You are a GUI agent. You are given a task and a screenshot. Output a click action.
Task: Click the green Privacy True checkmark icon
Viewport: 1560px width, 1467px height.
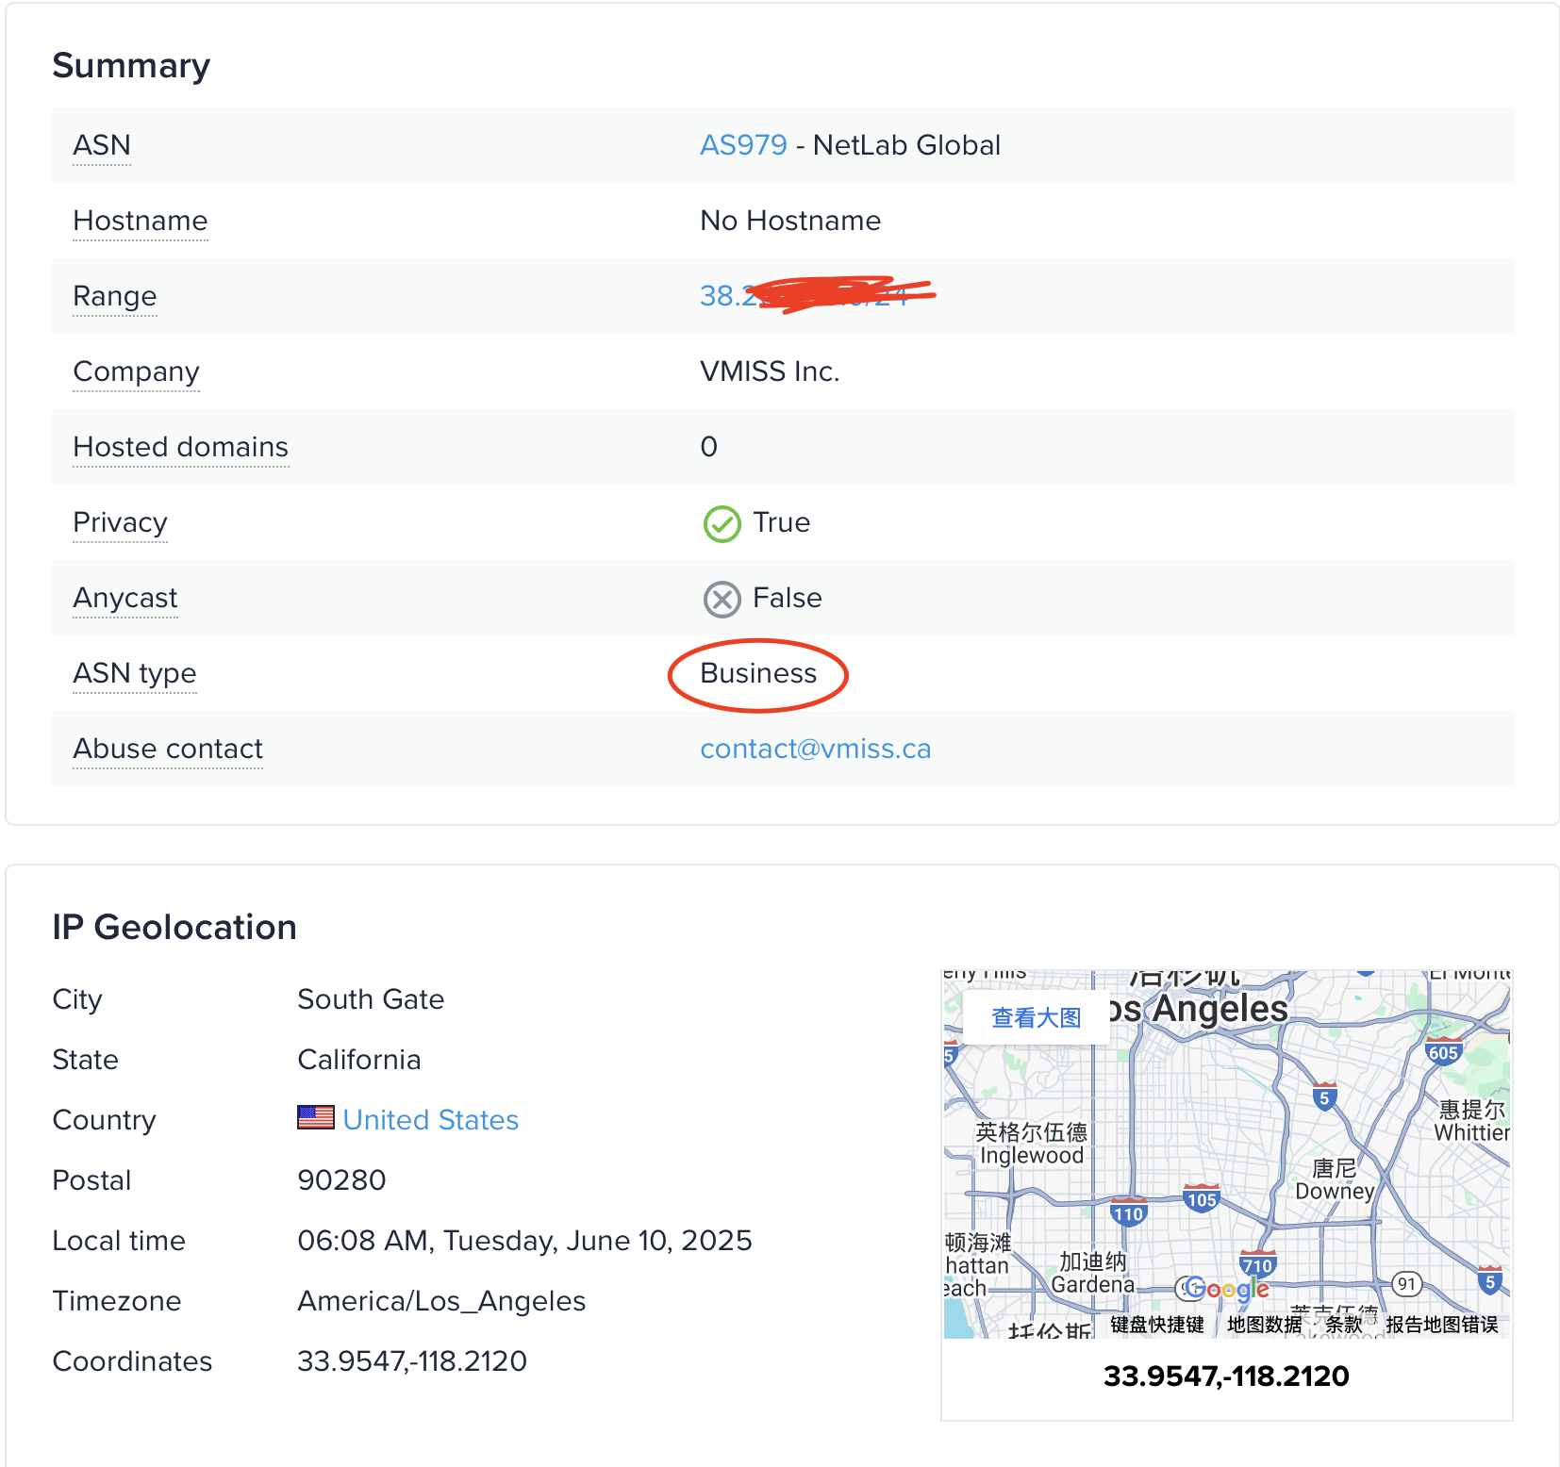pyautogui.click(x=722, y=523)
